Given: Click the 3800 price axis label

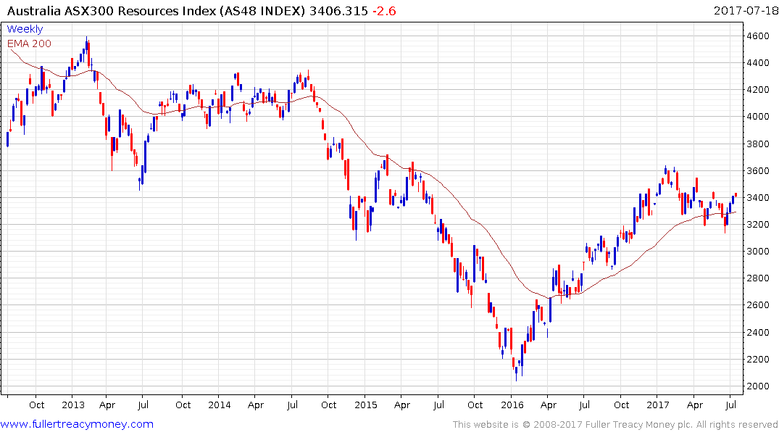Looking at the screenshot, I should point(758,144).
